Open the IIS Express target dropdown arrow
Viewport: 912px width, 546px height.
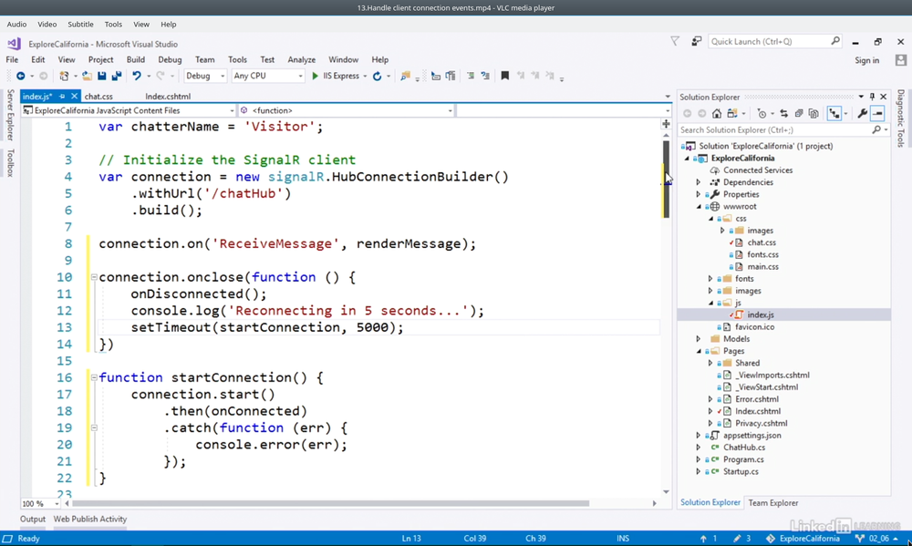(366, 77)
